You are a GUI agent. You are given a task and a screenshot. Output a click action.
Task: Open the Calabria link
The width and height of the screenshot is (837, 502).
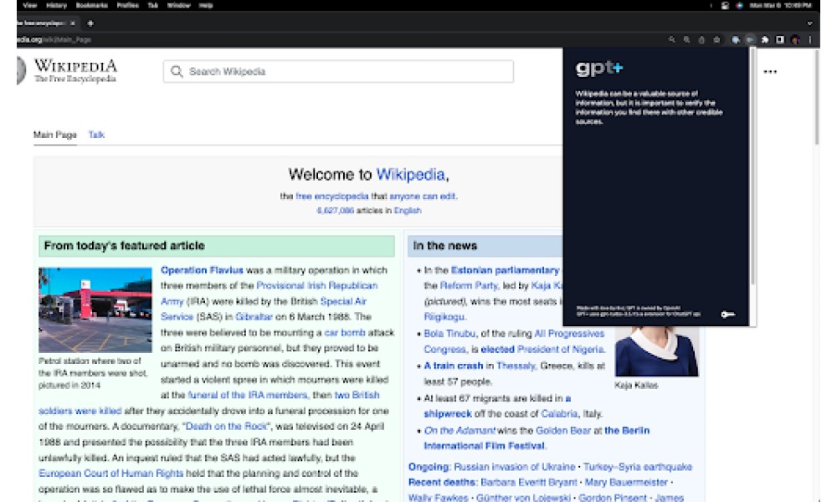coord(559,414)
